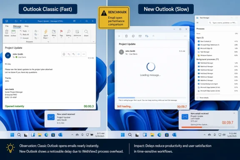This screenshot has width=240, height=160.
Task: Select the Windows Explorer process row
Action: [217, 55]
